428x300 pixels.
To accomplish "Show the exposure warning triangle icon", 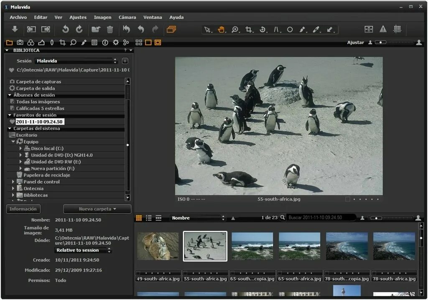I will 383,29.
